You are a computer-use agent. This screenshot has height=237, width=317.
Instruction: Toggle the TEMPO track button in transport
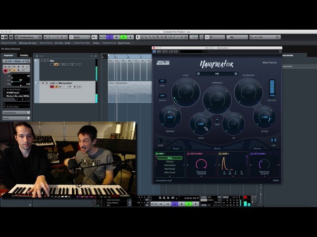tap(204, 200)
